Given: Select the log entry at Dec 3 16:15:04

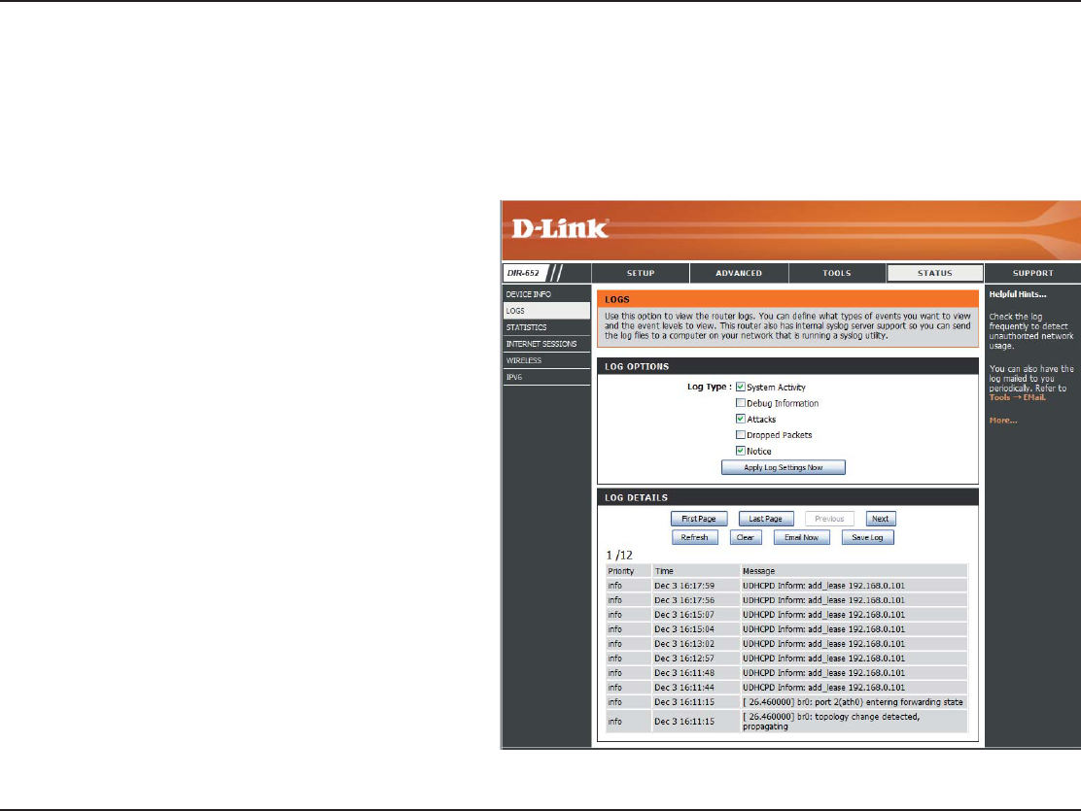Looking at the screenshot, I should point(786,629).
